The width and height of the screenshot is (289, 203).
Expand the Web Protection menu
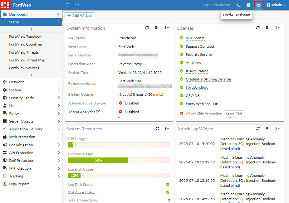(x=31, y=137)
